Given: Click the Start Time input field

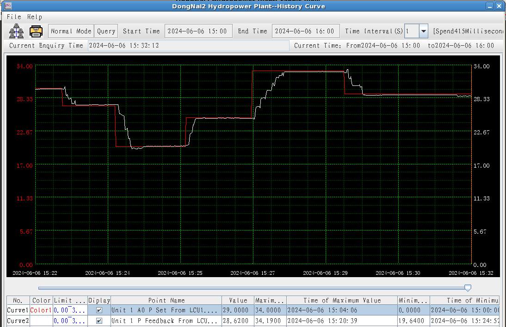Looking at the screenshot, I should [198, 31].
